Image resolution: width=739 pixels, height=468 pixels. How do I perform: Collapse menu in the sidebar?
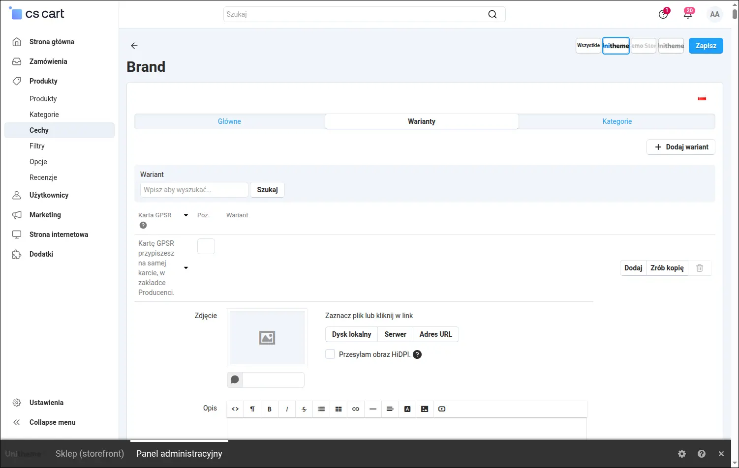tap(52, 422)
